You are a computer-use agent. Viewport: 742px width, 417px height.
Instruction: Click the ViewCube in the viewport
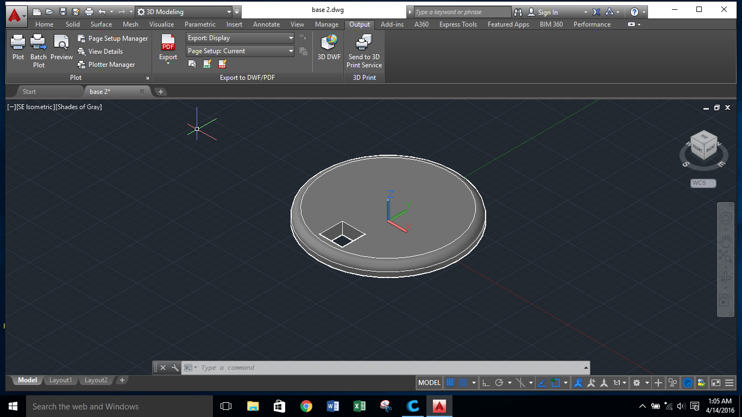tap(704, 146)
